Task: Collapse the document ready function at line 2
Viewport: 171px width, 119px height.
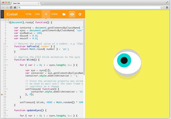Action: (7, 22)
